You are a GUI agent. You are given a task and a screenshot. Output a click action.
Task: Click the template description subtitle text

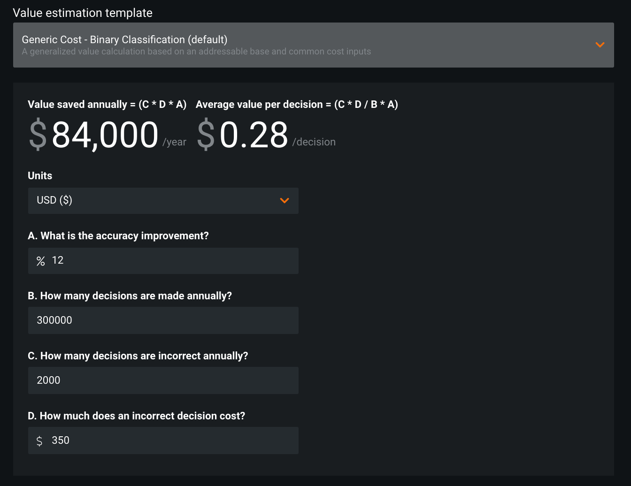pos(196,52)
